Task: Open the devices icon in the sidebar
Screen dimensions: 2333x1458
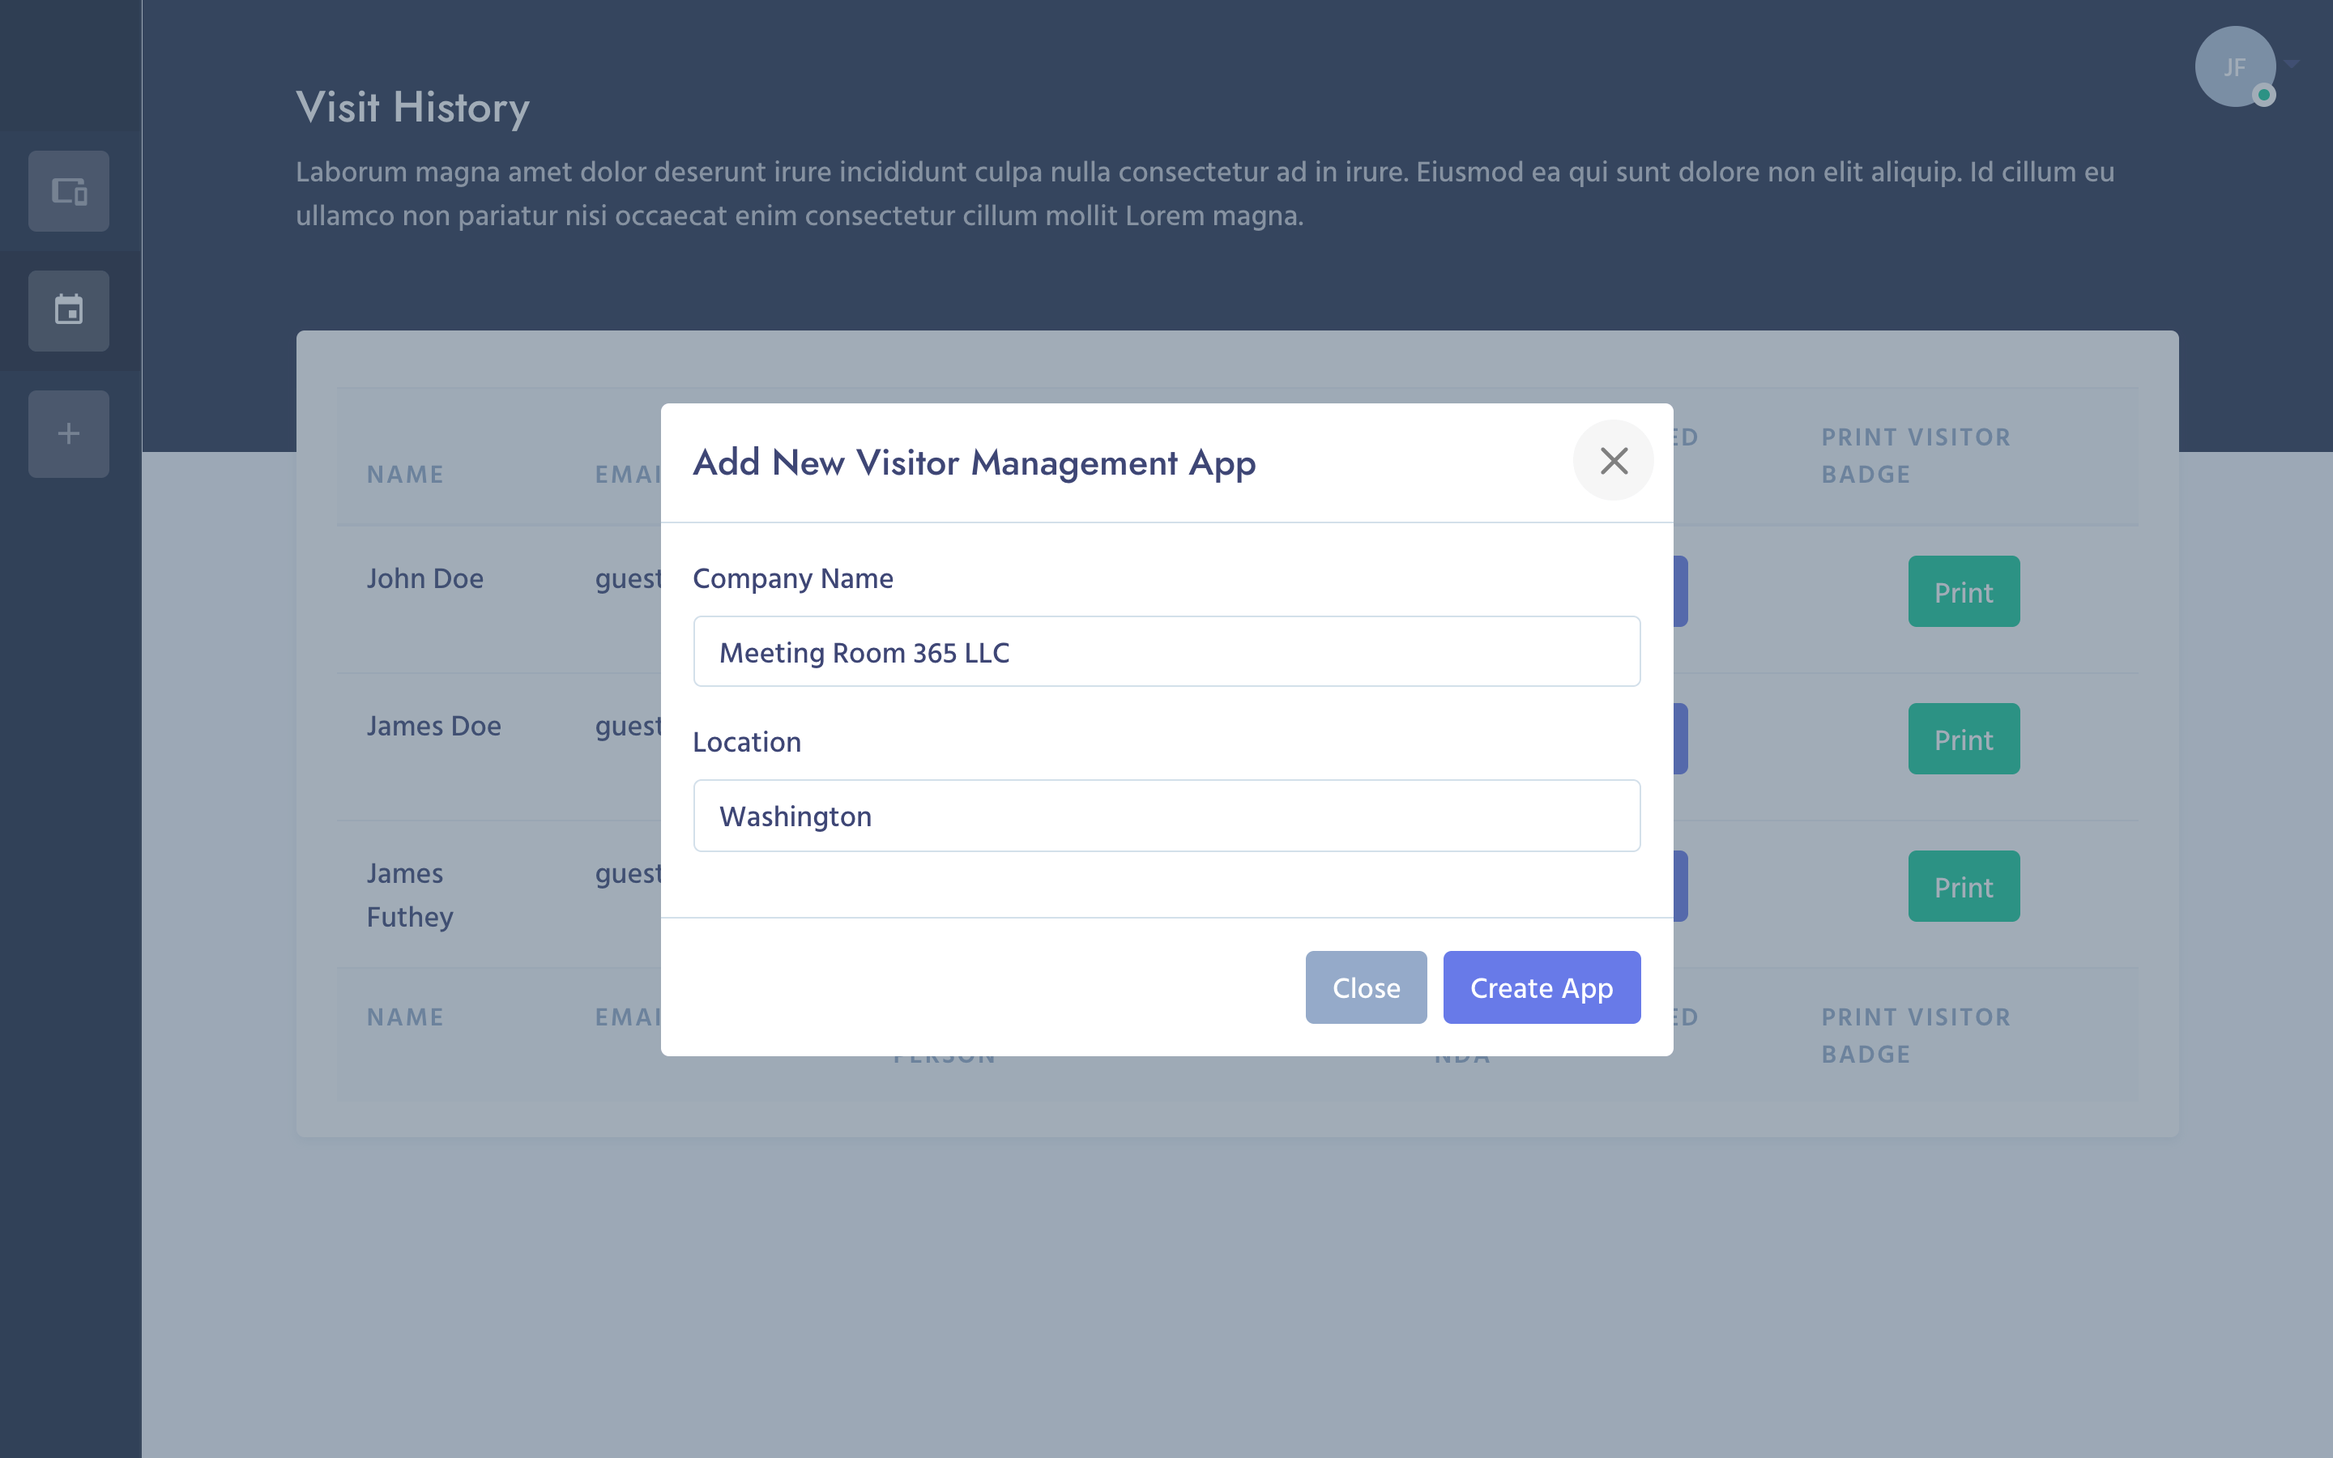Action: point(68,191)
